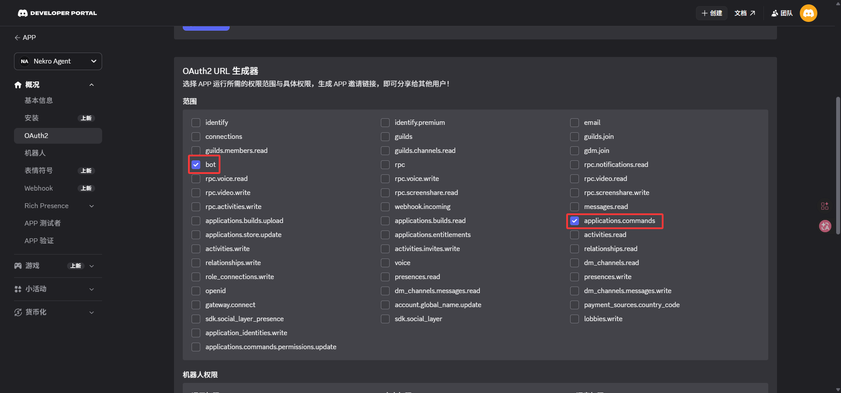Click the home icon beside 概况

click(18, 85)
